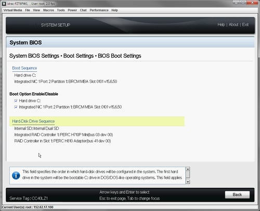Maximize the iDRAC console window
Viewport: 260px width, 211px height.
pos(243,3)
